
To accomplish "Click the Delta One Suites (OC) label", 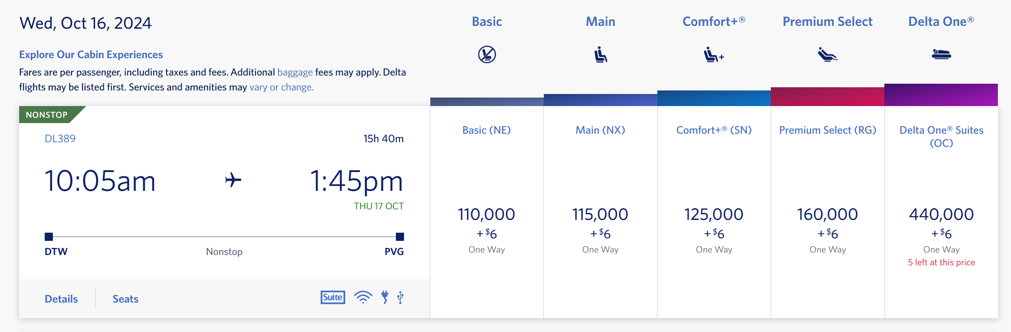I will click(x=941, y=136).
